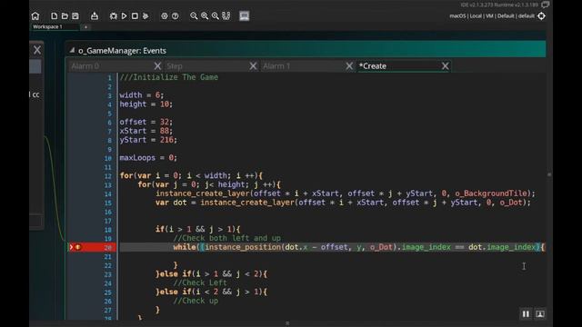
Task: Zoom in the workspace
Action: (x=205, y=16)
